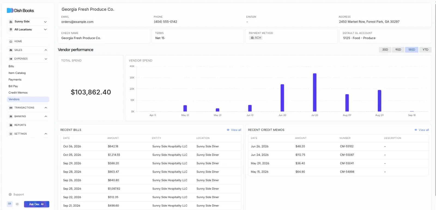The width and height of the screenshot is (436, 210).
Task: Click the eye icon beside Recent Bills View all
Action: [x=228, y=130]
